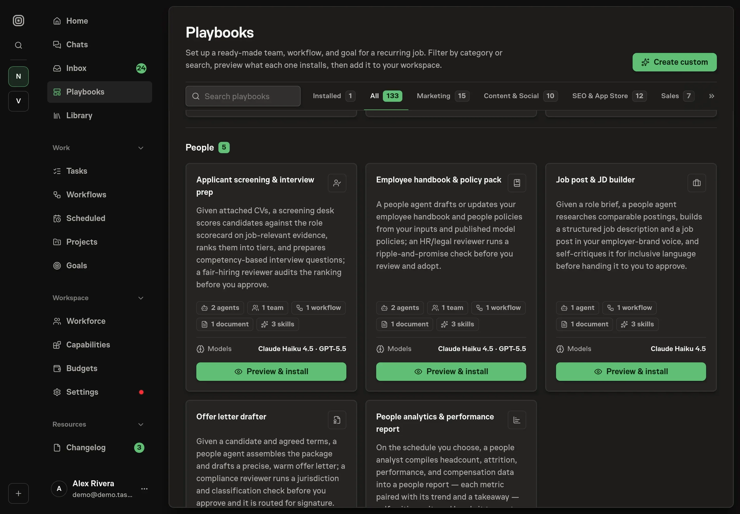This screenshot has width=740, height=514.
Task: Click 1 agent chip on Job post card
Action: (577, 308)
